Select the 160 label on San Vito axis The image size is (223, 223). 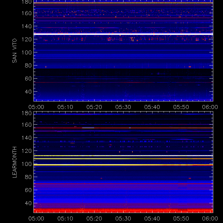tap(26, 13)
